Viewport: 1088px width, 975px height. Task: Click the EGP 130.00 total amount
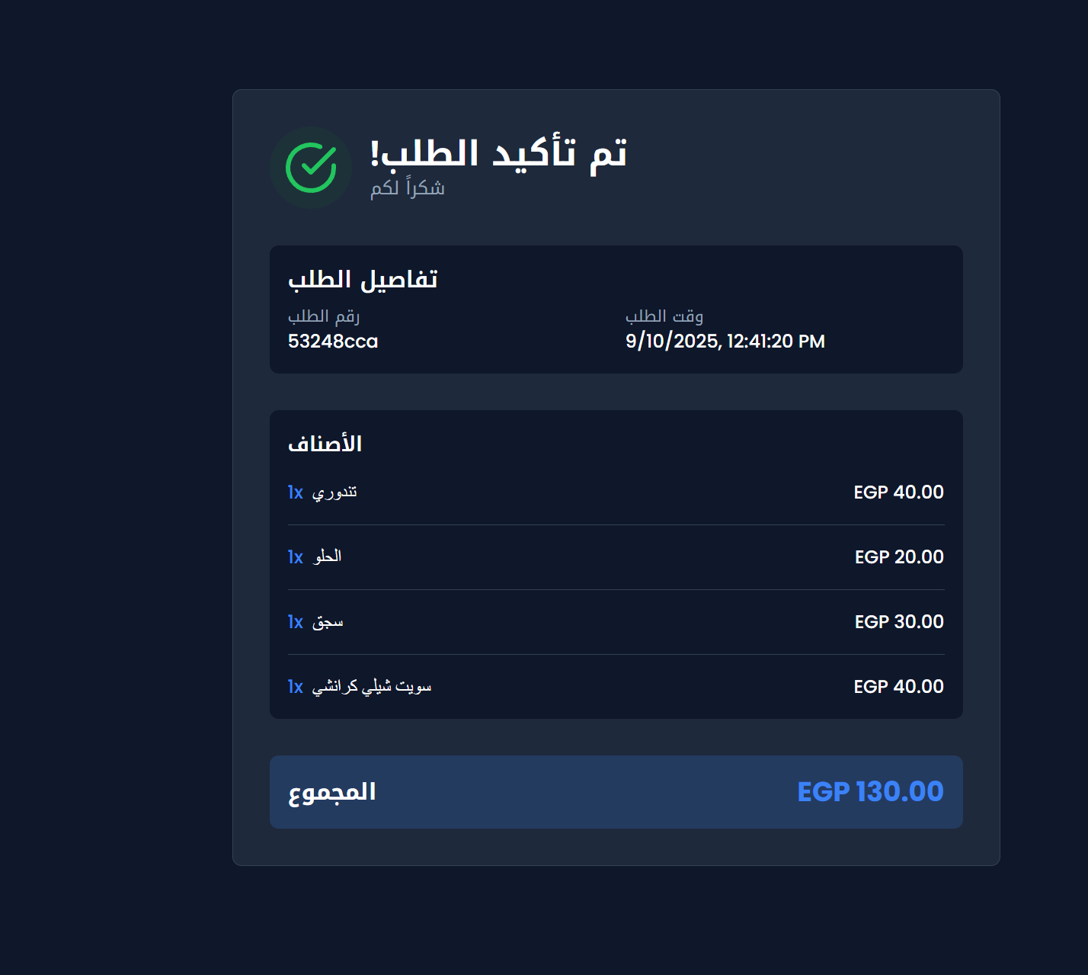[x=870, y=792]
